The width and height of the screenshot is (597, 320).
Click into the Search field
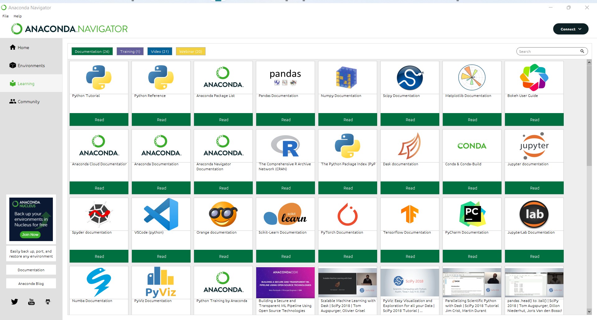pos(547,52)
